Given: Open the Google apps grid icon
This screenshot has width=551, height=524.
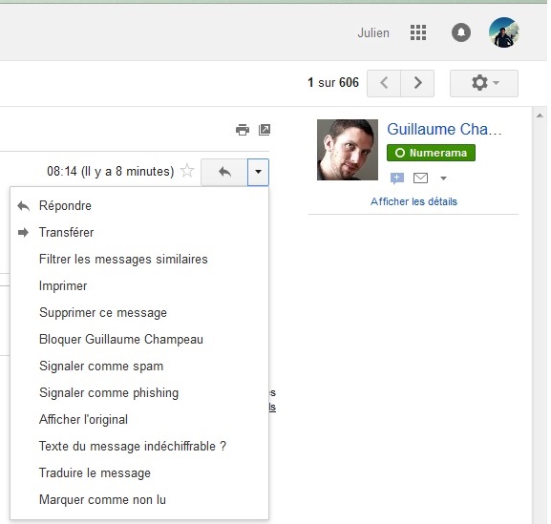Looking at the screenshot, I should (418, 32).
